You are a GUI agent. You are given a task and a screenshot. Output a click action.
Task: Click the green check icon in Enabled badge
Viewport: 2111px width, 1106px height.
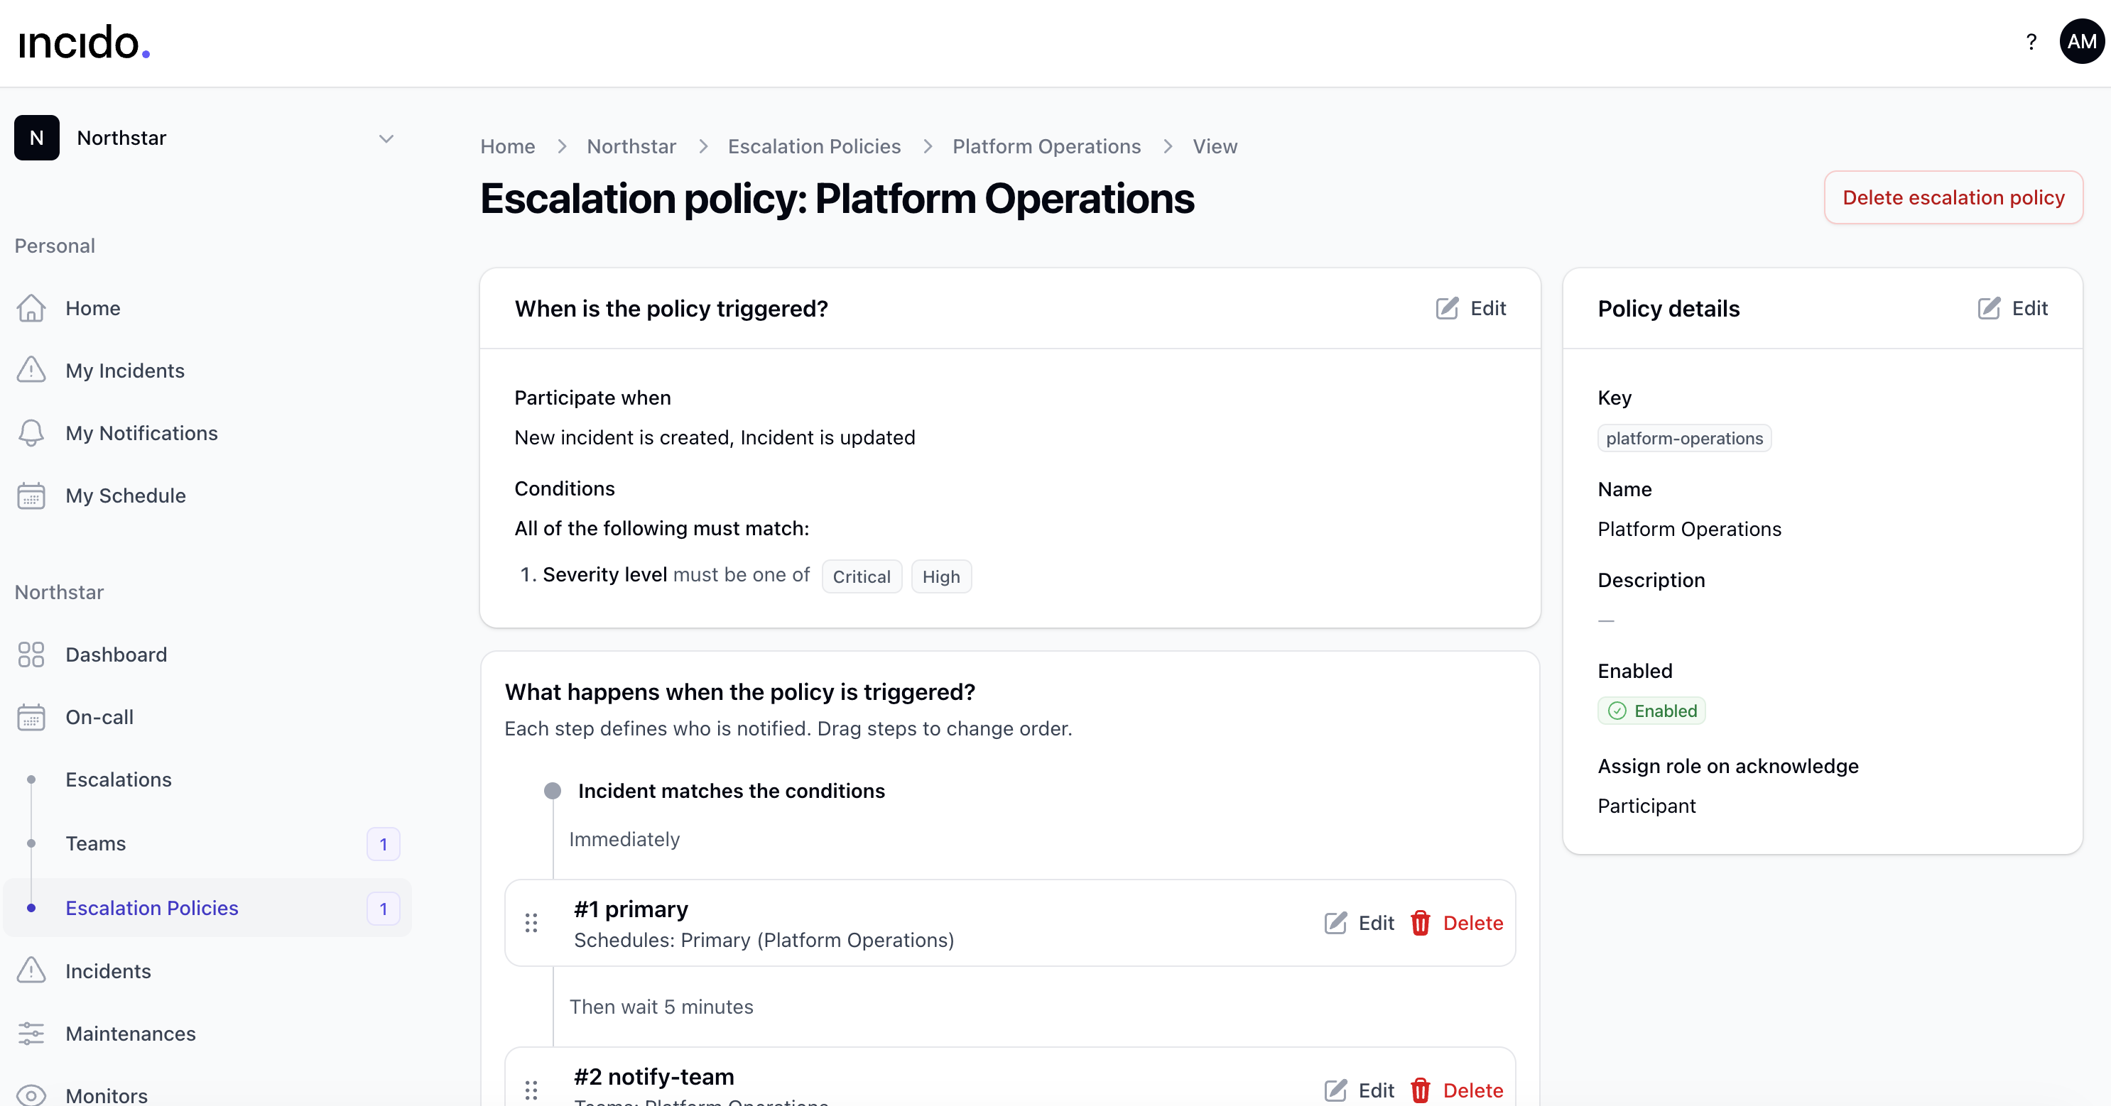pyautogui.click(x=1617, y=711)
